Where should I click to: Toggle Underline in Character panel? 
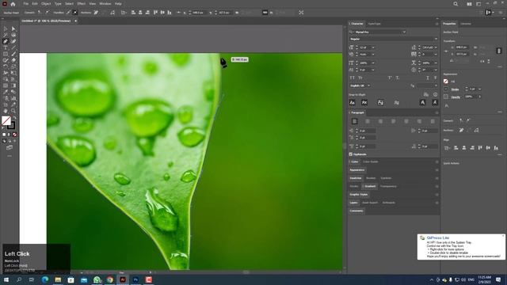coord(428,78)
